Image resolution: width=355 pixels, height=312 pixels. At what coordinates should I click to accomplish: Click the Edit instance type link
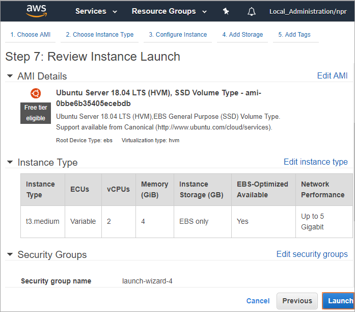click(x=315, y=162)
